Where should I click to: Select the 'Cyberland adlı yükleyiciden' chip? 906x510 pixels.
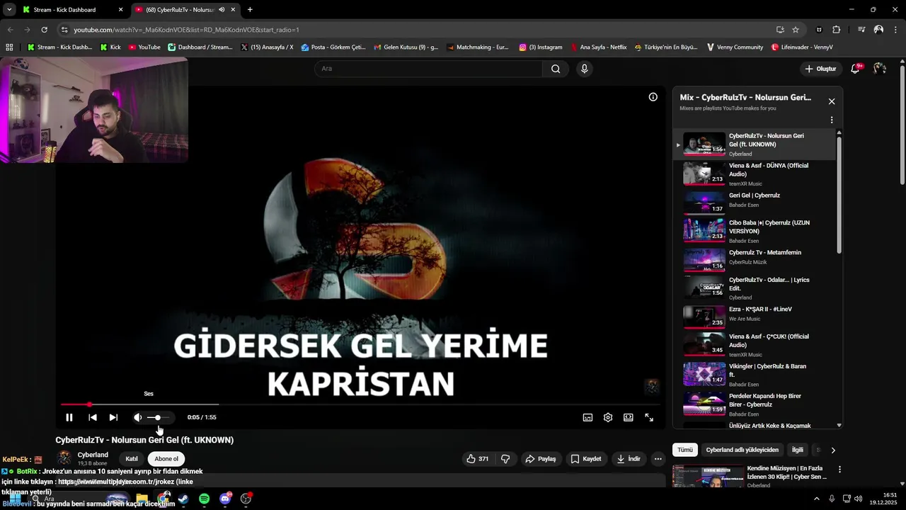(742, 450)
